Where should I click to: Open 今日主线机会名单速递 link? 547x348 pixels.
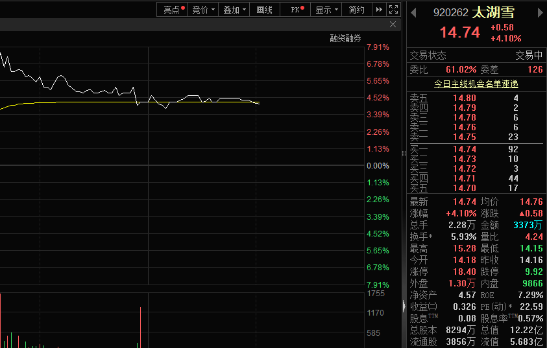click(476, 84)
